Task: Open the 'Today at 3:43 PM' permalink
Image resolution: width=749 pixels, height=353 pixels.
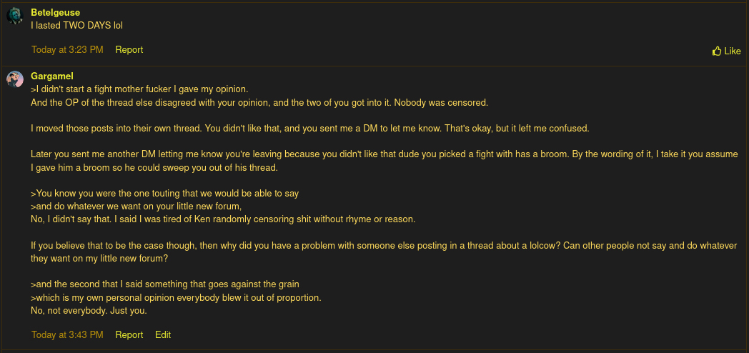Action: (x=67, y=334)
